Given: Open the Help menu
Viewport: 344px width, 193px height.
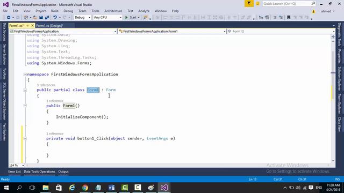Looking at the screenshot, I should [x=175, y=11].
